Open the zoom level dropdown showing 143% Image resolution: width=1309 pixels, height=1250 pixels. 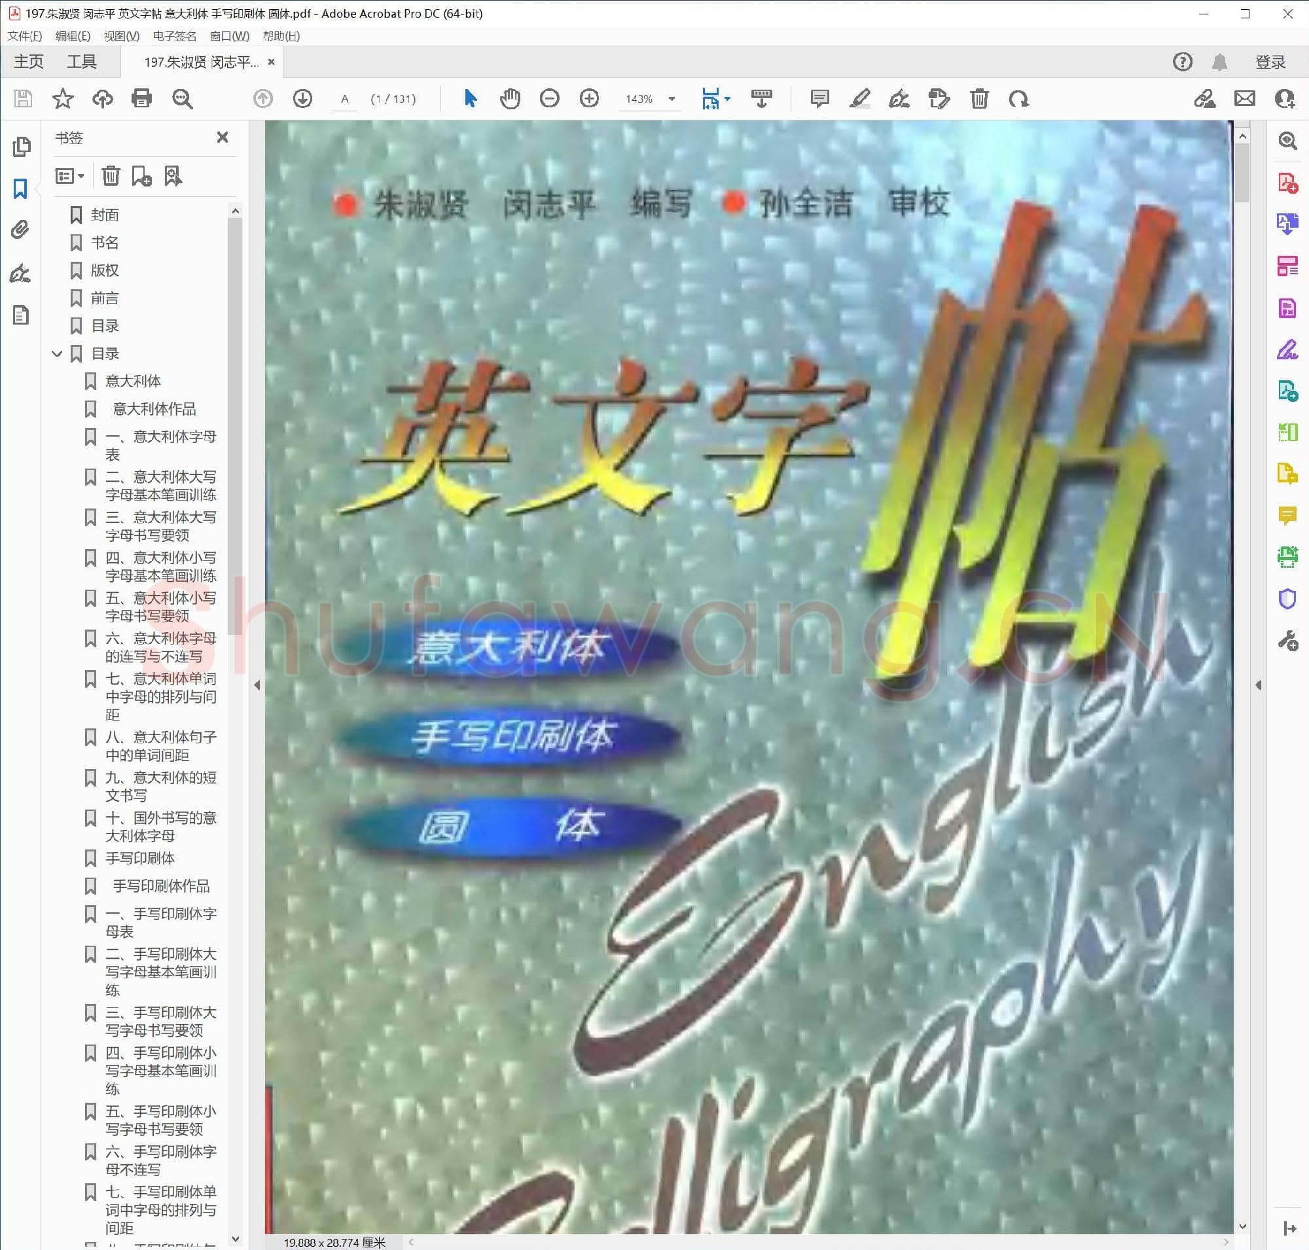coord(672,99)
